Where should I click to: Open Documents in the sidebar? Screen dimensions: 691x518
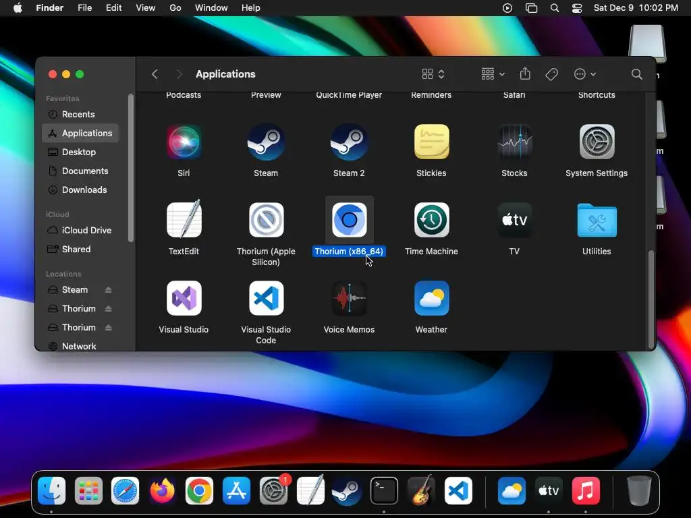pos(80,171)
